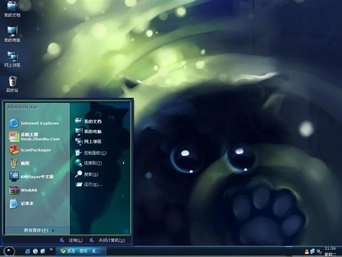The width and height of the screenshot is (342, 257).
Task: Click the start orb button
Action: (x=9, y=251)
